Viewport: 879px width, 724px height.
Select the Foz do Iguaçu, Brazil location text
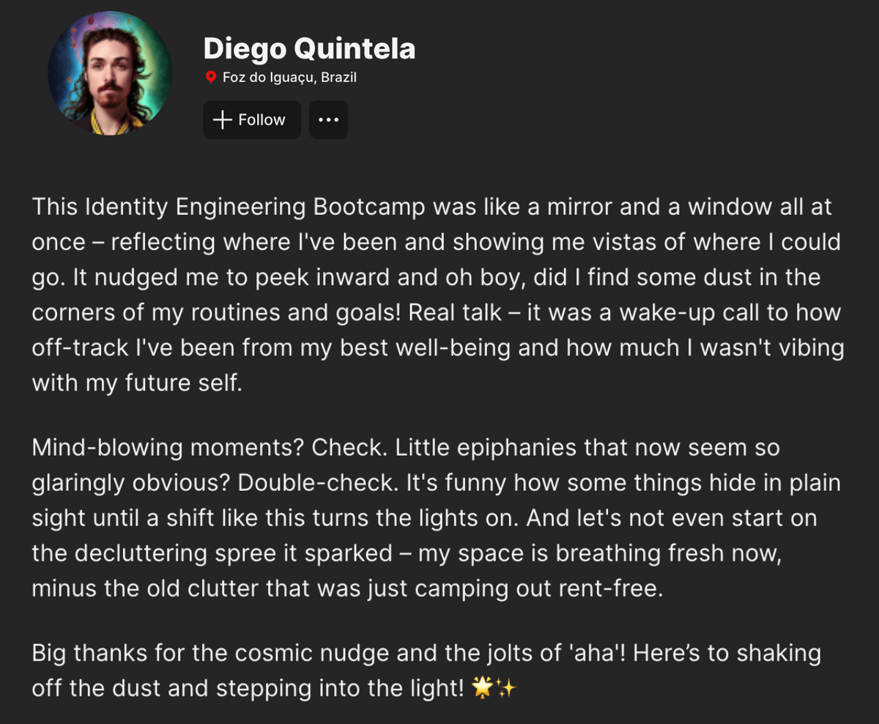[x=289, y=77]
